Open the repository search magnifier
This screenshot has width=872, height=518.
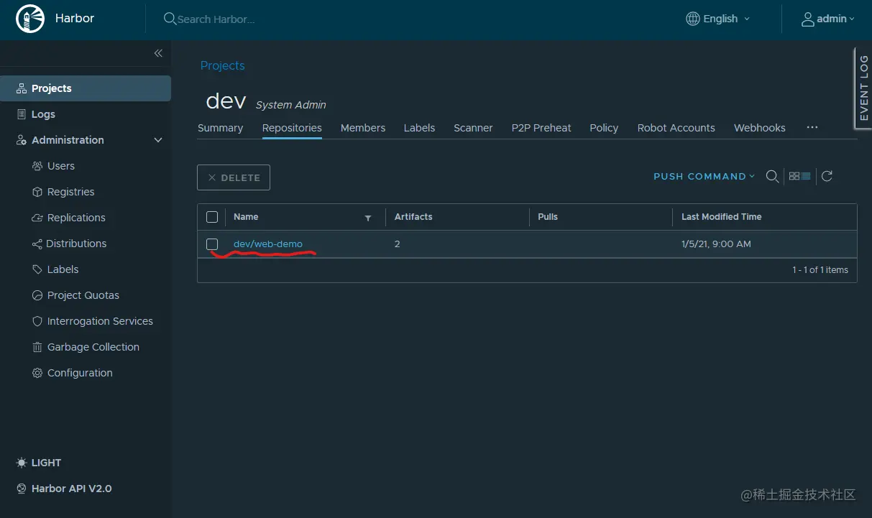[x=772, y=176]
